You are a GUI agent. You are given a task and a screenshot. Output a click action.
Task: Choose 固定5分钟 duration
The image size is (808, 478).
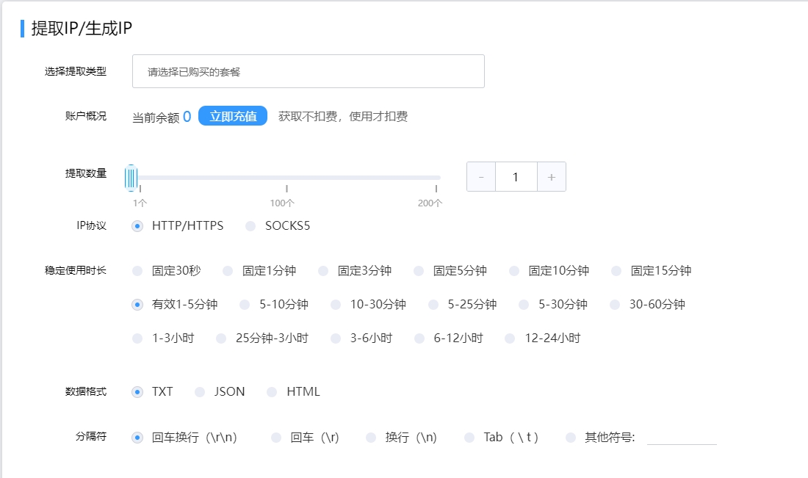(x=419, y=271)
